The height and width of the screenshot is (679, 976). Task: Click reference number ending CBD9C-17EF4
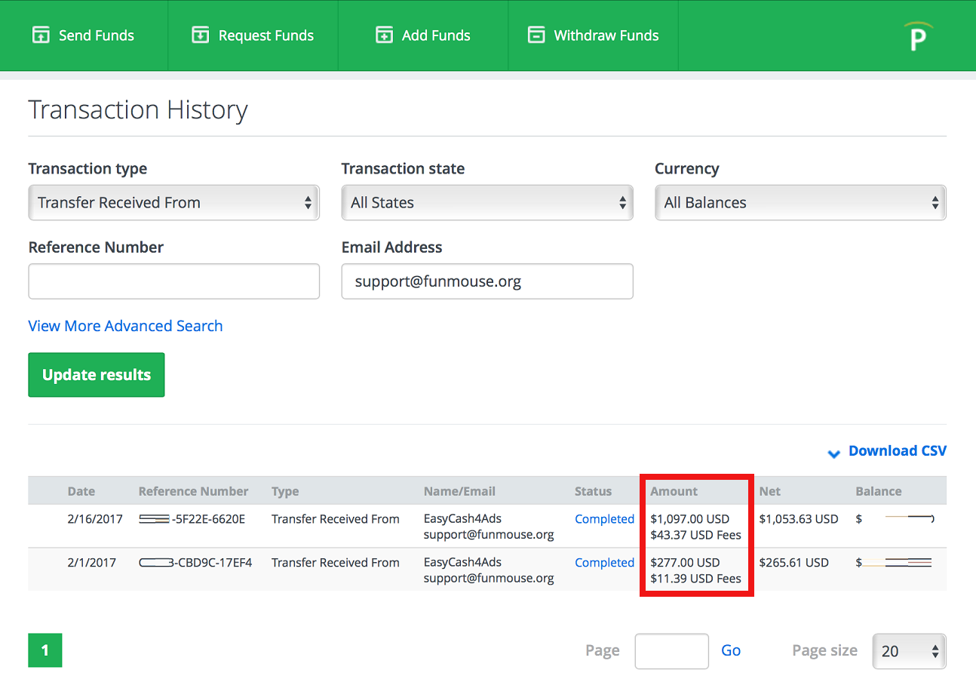195,563
